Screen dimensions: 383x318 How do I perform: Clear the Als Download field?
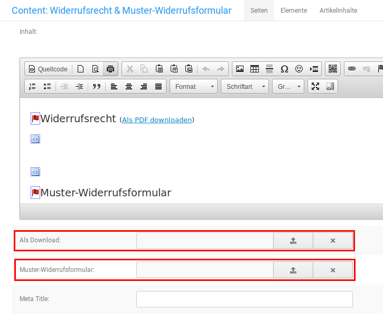[x=333, y=241]
